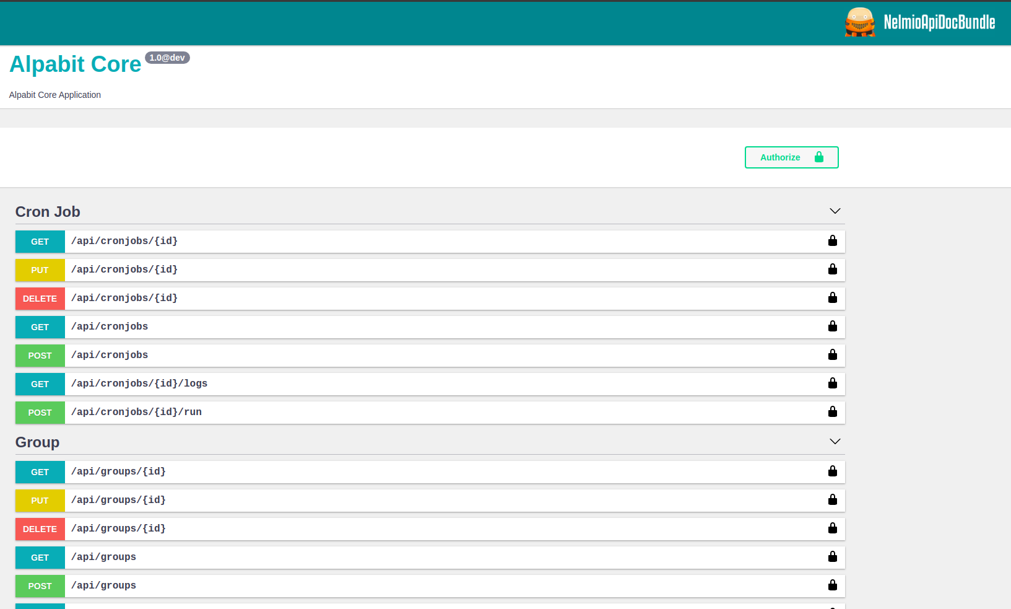
Task: Click POST badge of /api/groups
Action: (x=40, y=586)
